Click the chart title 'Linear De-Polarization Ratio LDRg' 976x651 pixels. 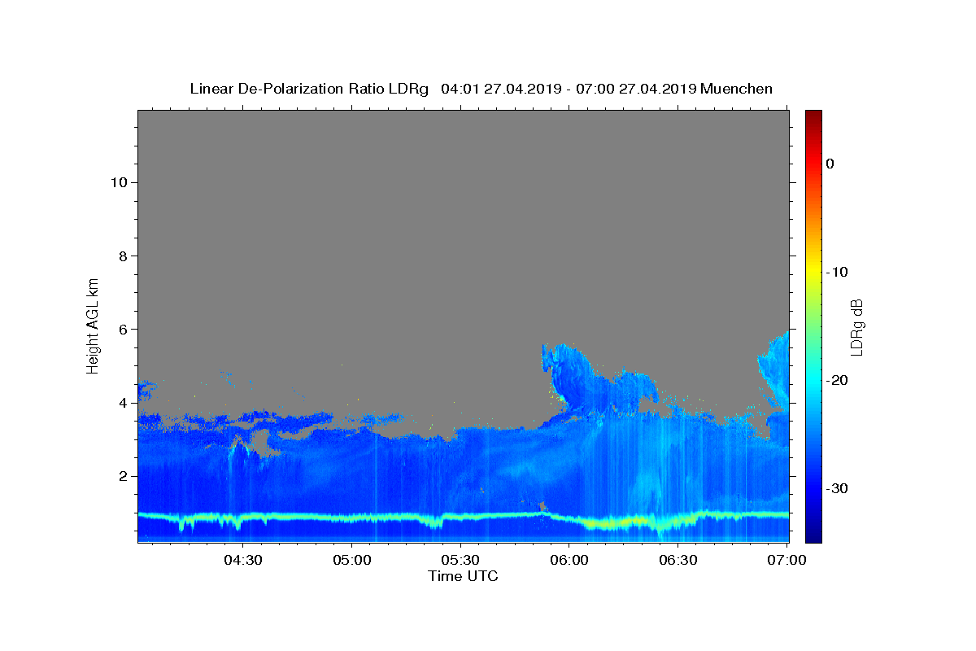(x=309, y=89)
